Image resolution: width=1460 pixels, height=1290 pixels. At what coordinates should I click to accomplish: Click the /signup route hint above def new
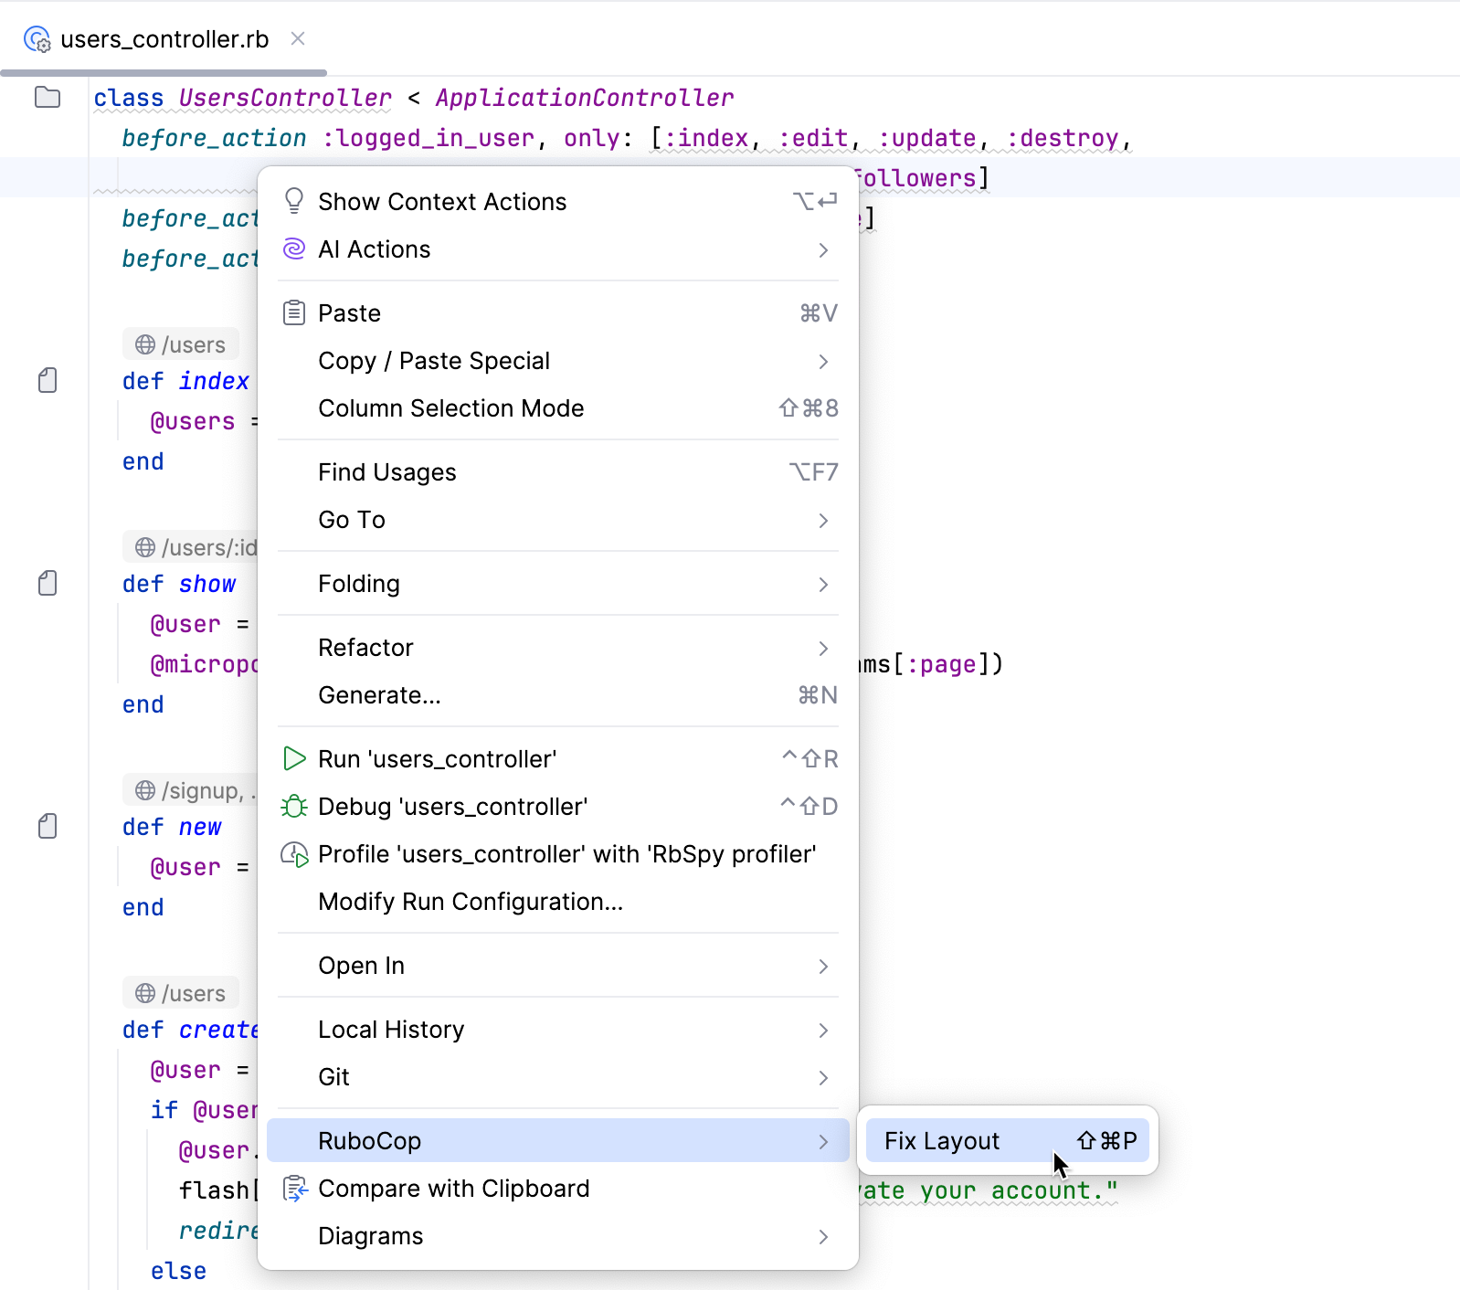(192, 790)
